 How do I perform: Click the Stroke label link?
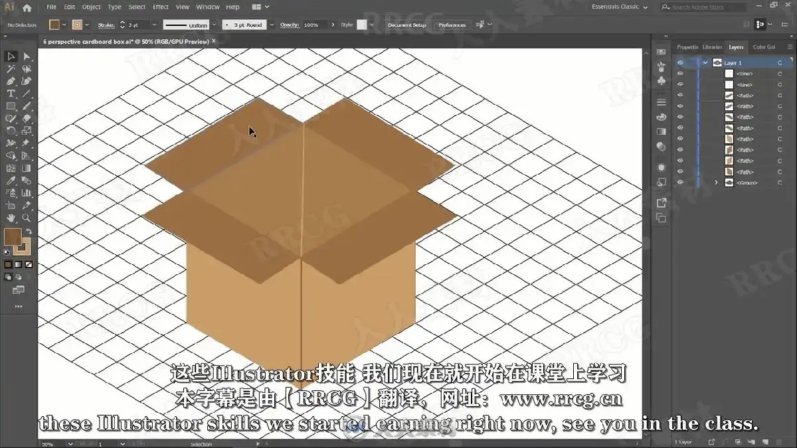point(106,25)
